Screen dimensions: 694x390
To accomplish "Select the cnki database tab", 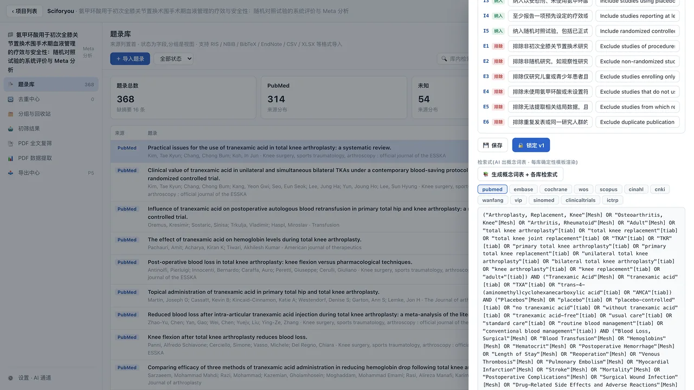I will [x=660, y=189].
